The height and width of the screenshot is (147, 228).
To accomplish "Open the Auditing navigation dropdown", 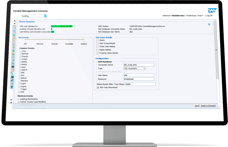I will [34, 16].
